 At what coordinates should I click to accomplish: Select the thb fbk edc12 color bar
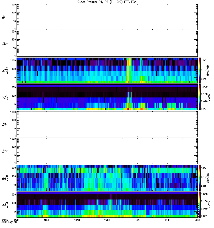200,70
